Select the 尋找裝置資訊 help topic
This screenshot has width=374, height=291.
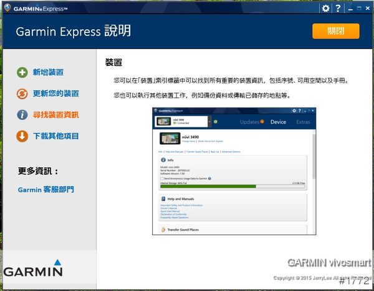(56, 114)
